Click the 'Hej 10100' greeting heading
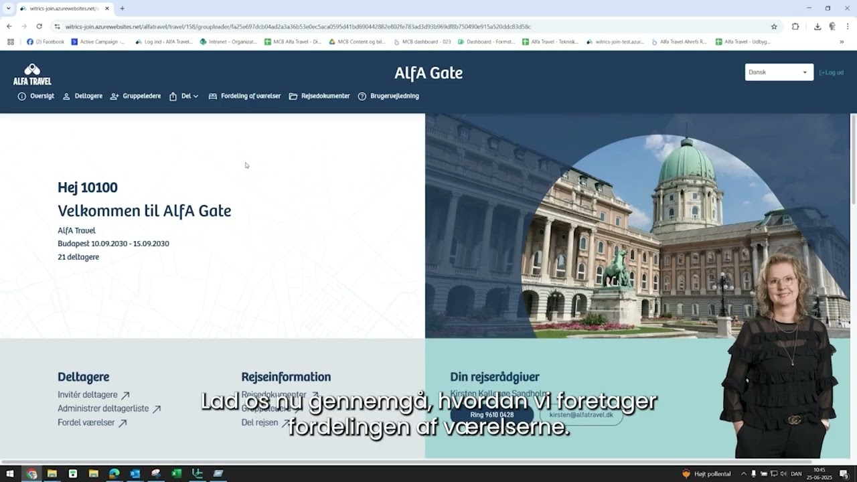This screenshot has height=482, width=857. (x=88, y=187)
